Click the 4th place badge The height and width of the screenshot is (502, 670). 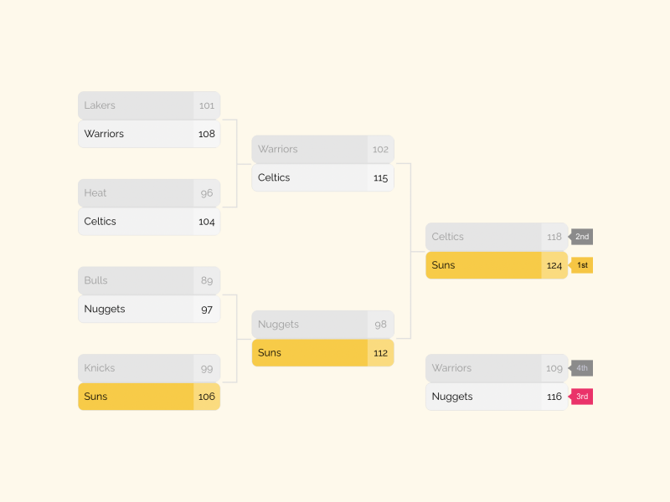[581, 368]
